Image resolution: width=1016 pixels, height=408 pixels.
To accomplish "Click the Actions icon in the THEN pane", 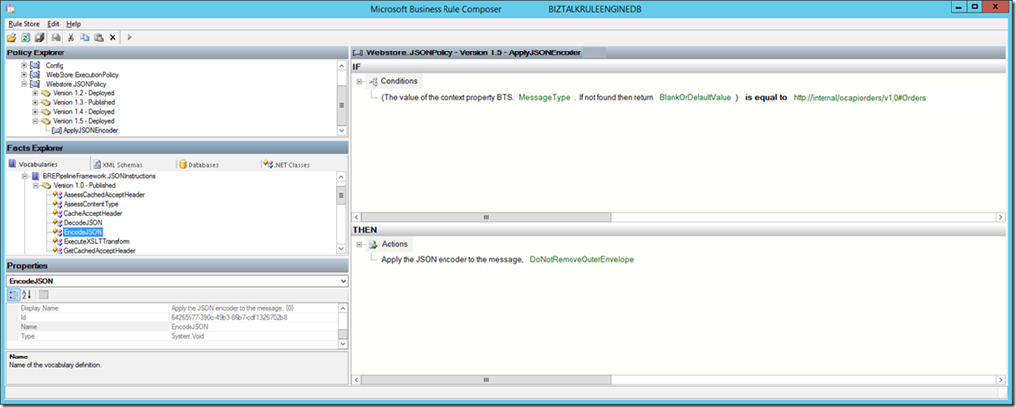I will (373, 244).
